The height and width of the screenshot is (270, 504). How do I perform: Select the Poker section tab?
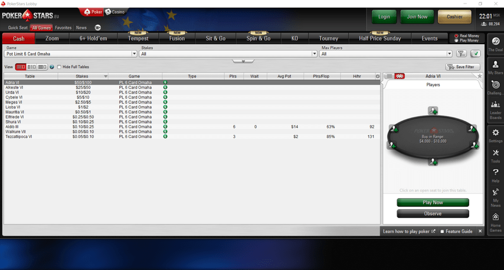coord(93,12)
